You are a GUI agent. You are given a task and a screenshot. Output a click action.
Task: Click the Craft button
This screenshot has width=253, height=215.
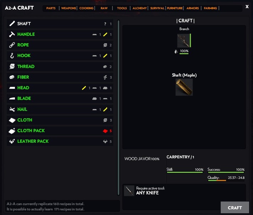(x=235, y=208)
